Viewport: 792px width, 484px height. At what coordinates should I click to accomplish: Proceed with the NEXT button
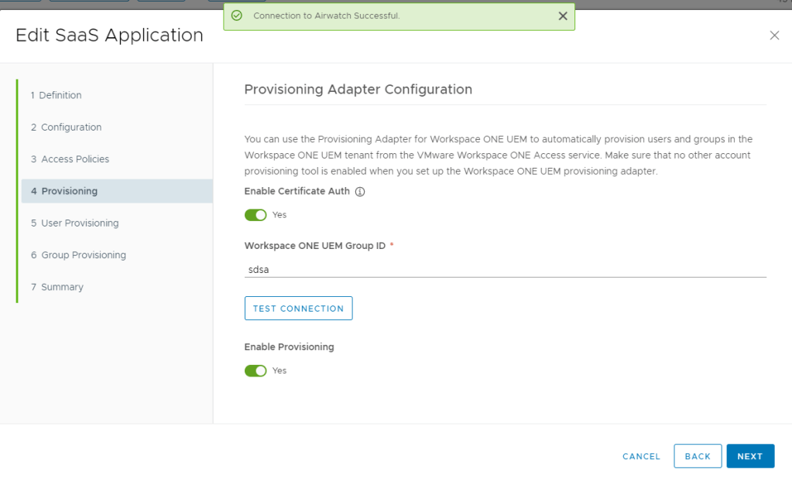[x=749, y=456]
